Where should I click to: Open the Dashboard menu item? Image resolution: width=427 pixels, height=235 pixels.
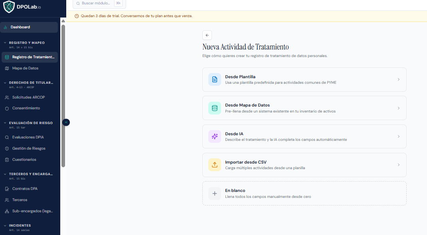29,27
